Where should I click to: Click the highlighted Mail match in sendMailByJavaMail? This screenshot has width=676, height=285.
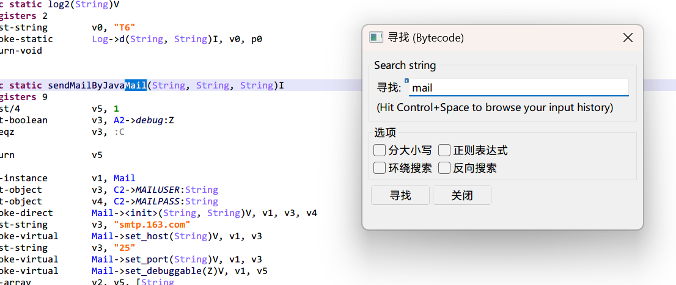point(135,85)
